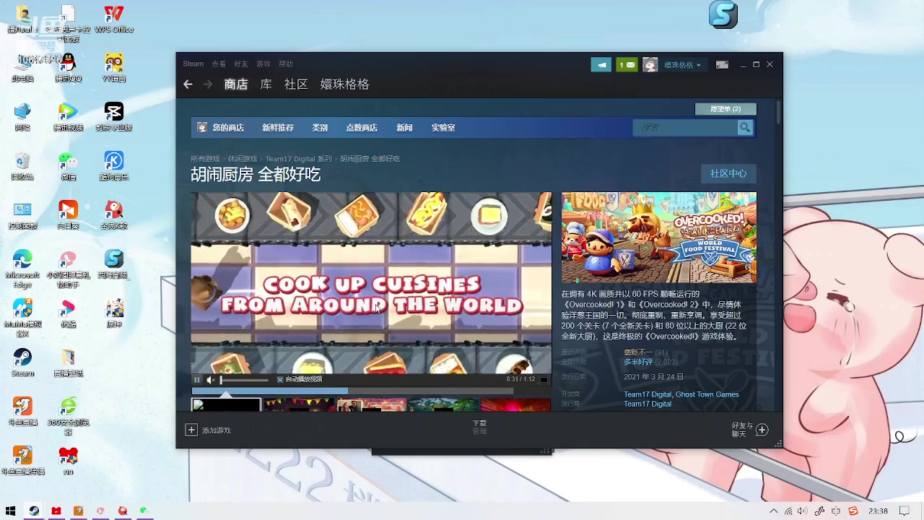The height and width of the screenshot is (520, 924).
Task: Open the Control Panel desktop icon
Action: click(x=22, y=215)
